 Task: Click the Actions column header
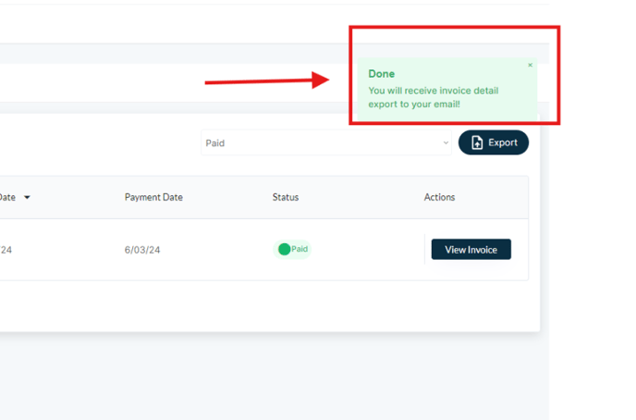(439, 197)
